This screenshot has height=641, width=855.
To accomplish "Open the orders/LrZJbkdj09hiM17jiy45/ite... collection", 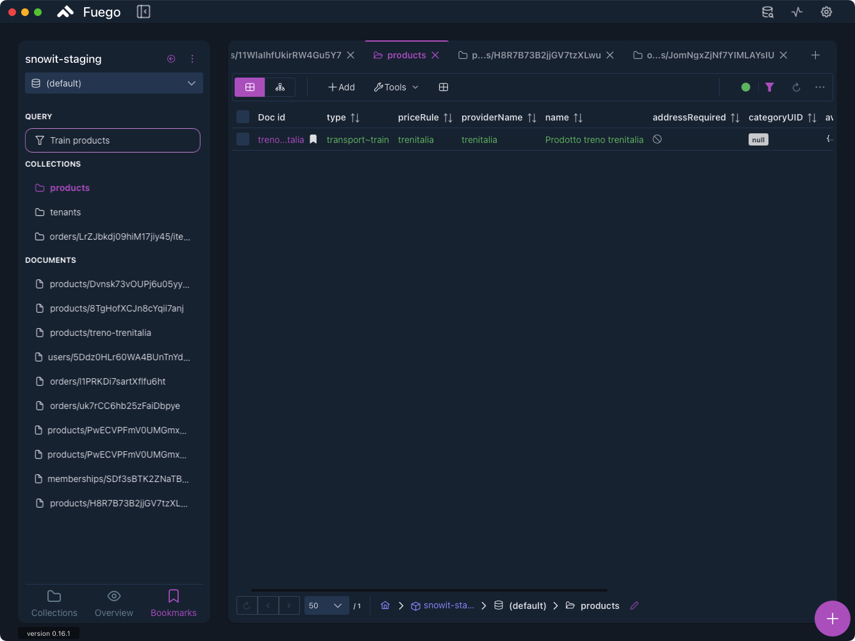I will pos(113,237).
